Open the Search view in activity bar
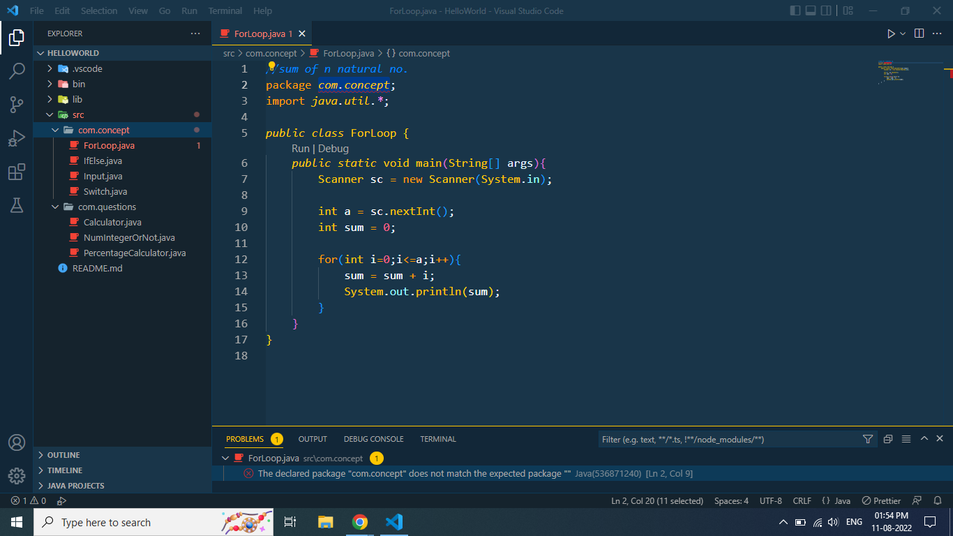953x536 pixels. click(17, 71)
